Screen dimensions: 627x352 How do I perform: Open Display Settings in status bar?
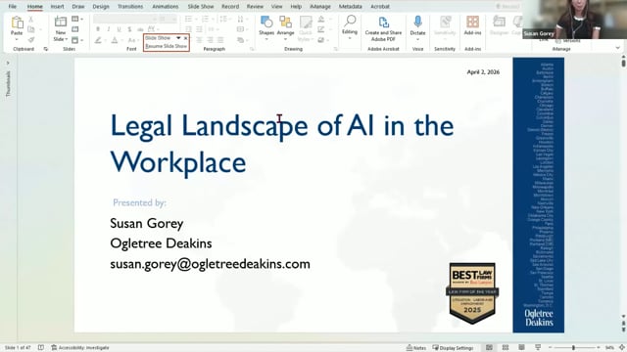tap(453, 348)
